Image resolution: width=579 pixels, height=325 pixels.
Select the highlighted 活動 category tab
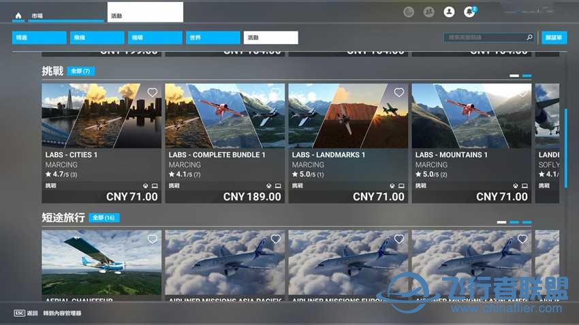[270, 37]
